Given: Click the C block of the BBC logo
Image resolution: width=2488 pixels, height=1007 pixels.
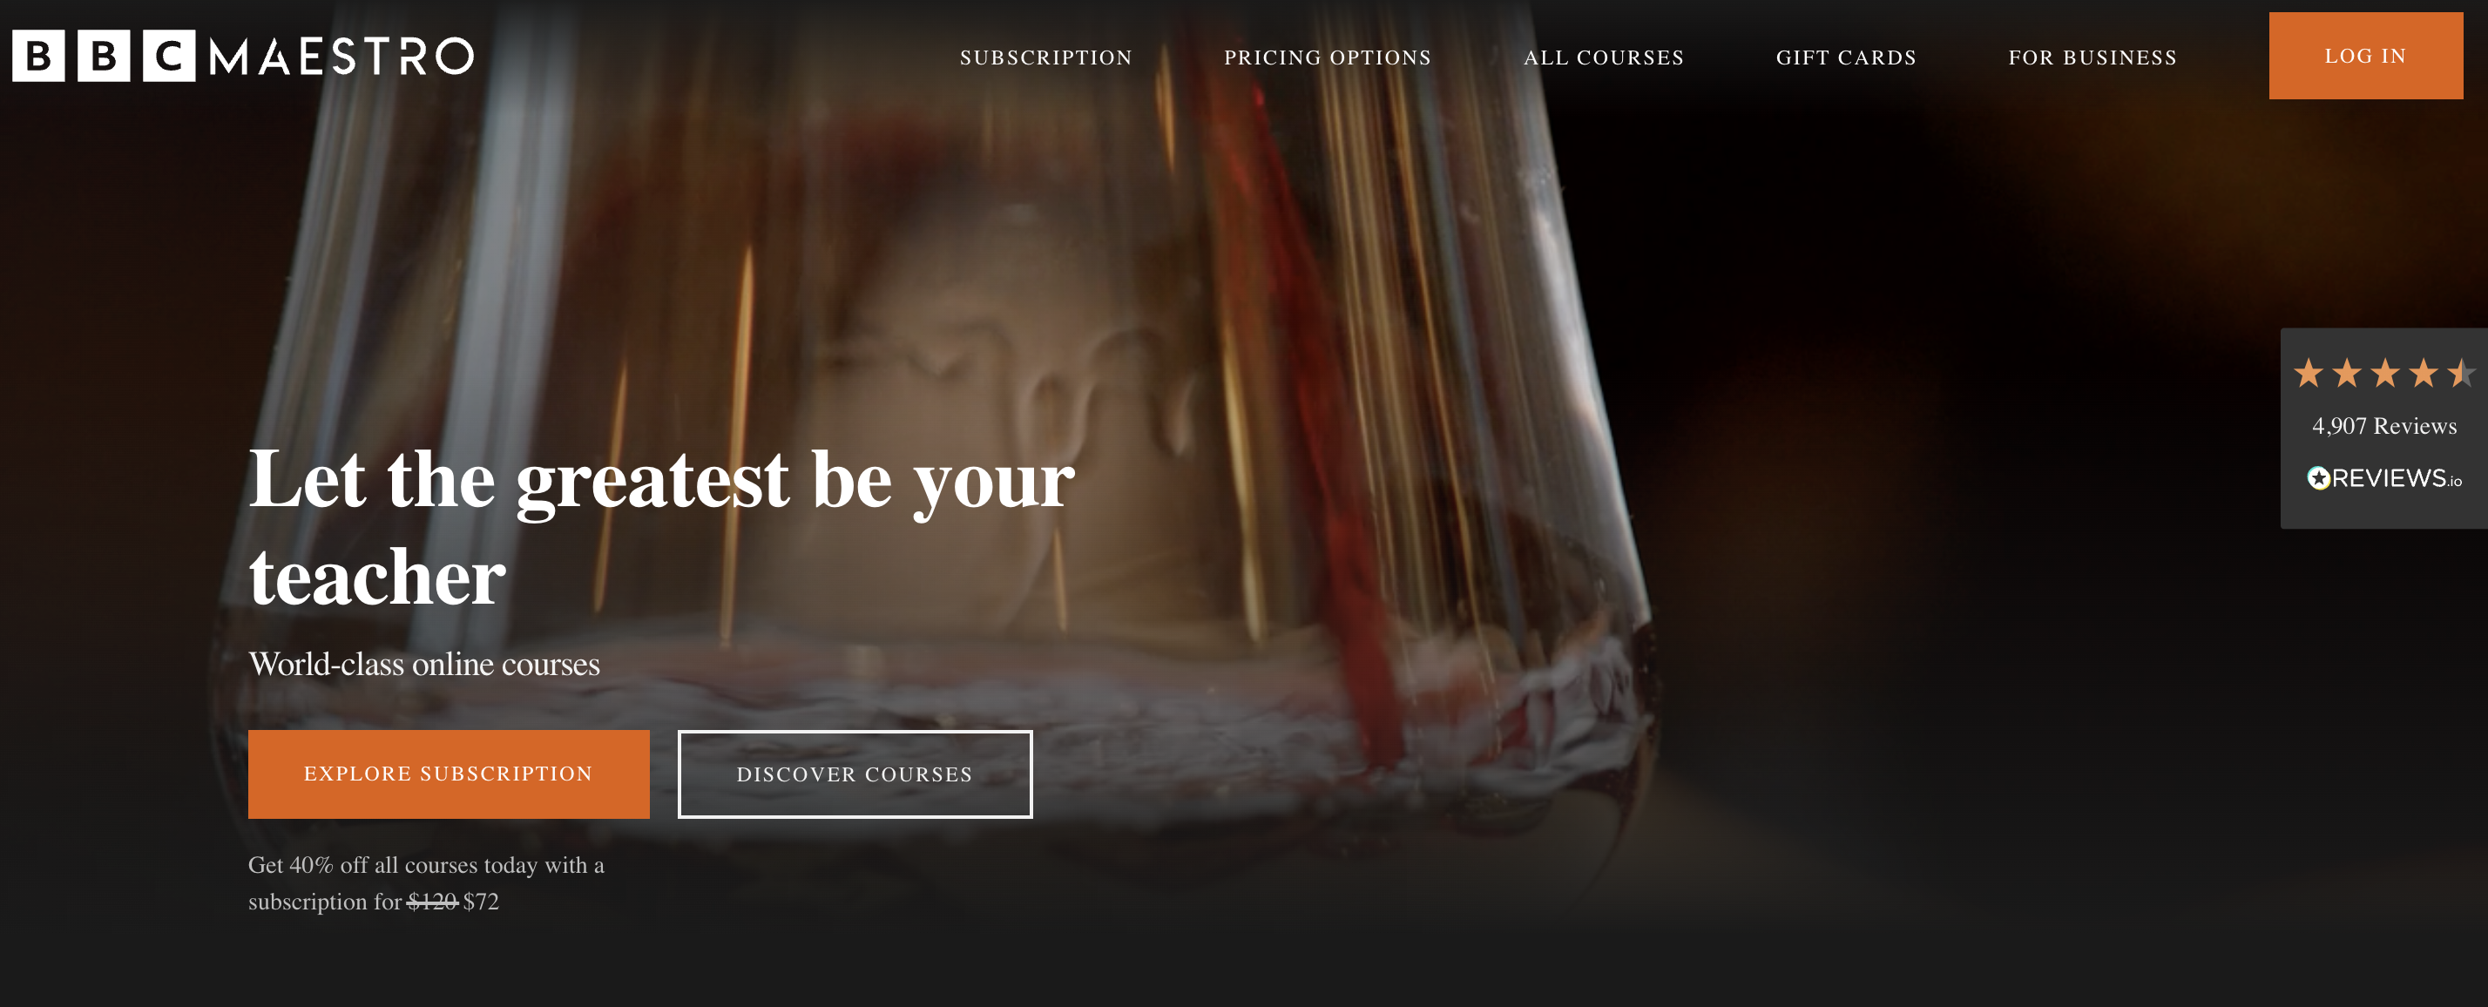Looking at the screenshot, I should (x=169, y=56).
